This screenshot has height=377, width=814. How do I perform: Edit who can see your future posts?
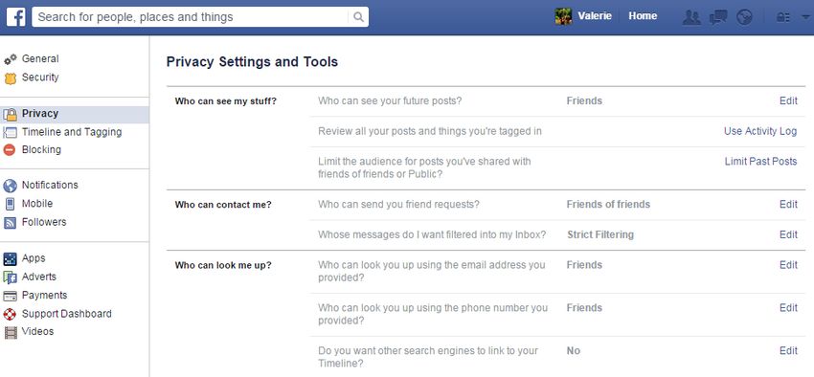788,100
